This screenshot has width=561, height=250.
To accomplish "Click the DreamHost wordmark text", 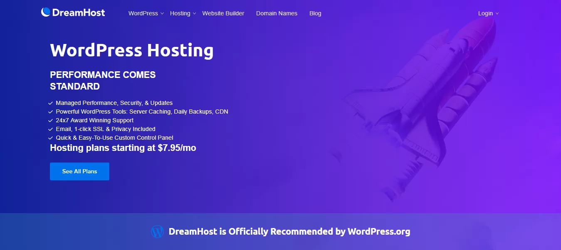I will pyautogui.click(x=79, y=12).
